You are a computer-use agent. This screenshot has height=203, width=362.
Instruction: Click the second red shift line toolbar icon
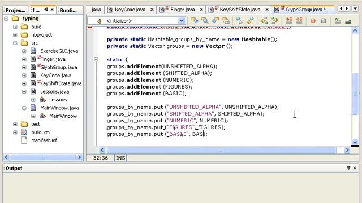click(299, 21)
